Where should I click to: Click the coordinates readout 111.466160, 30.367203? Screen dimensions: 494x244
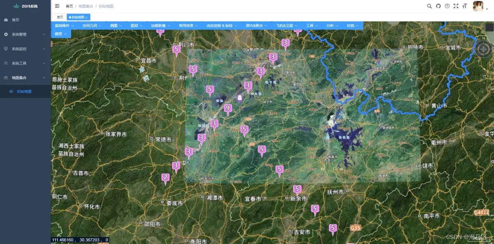[80, 239]
